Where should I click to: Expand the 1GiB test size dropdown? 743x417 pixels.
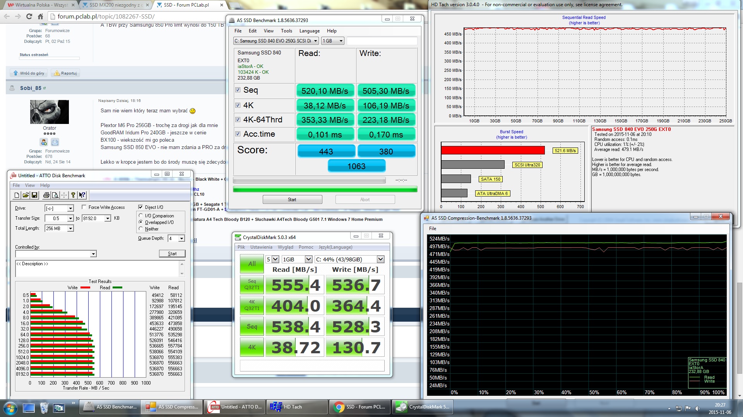(x=308, y=259)
